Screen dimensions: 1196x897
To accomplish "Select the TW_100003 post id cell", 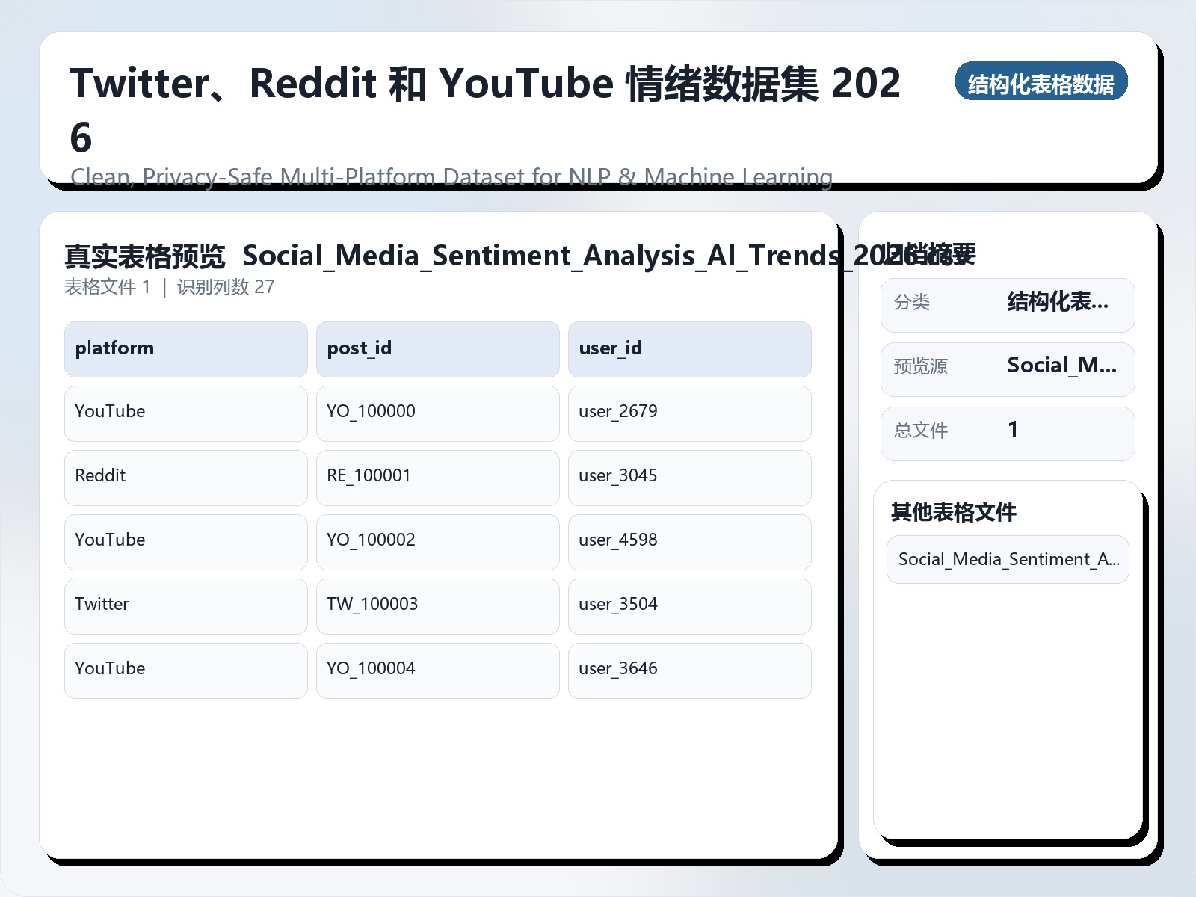I will (437, 605).
